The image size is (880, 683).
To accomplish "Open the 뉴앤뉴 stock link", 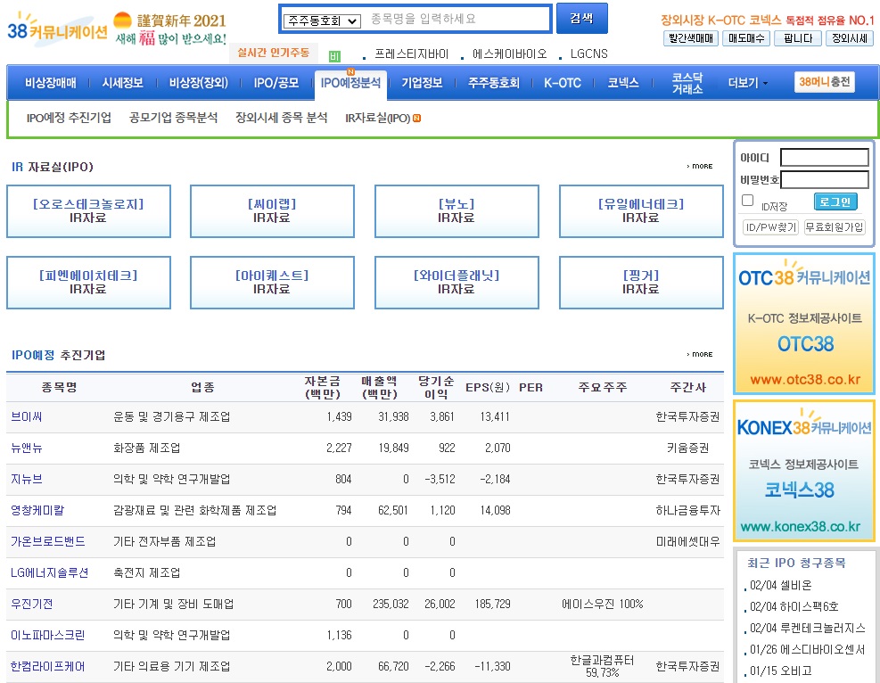I will point(27,448).
